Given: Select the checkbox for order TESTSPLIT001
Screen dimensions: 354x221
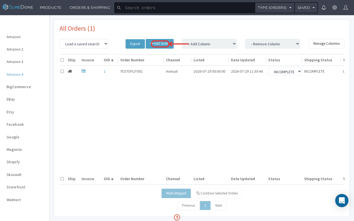Looking at the screenshot, I should pos(62,71).
